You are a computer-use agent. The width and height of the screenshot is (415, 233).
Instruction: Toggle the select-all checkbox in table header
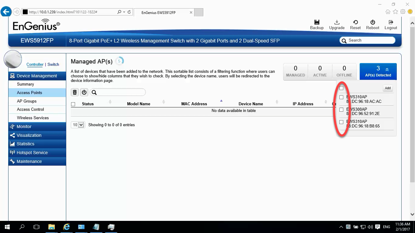click(73, 104)
